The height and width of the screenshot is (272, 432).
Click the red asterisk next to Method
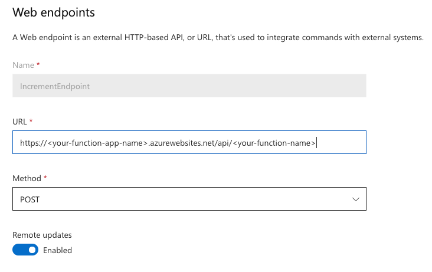pos(45,178)
